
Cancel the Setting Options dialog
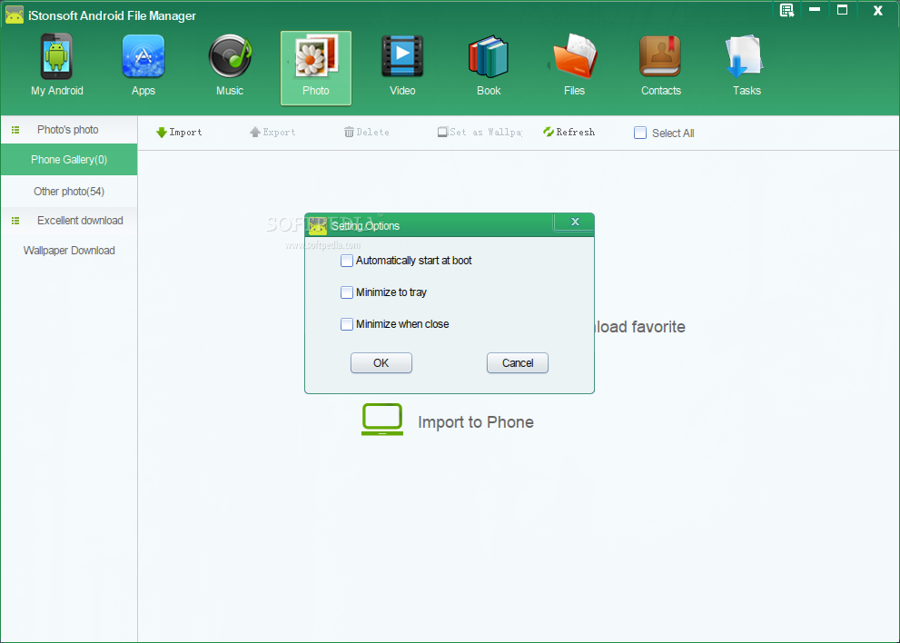point(517,363)
